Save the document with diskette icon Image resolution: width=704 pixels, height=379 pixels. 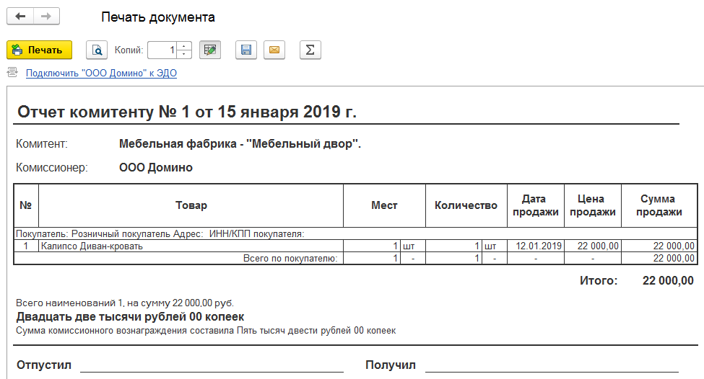tap(246, 50)
